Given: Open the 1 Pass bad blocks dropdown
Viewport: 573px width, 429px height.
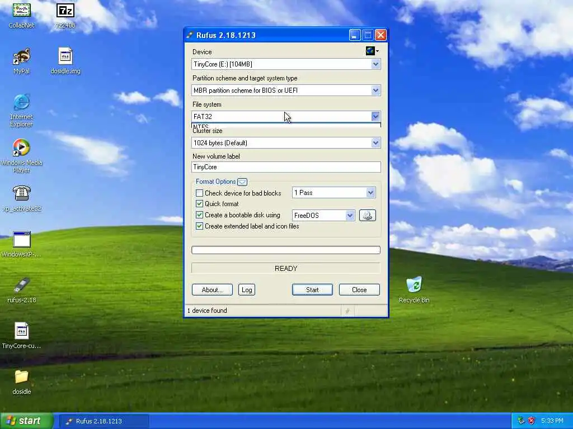Looking at the screenshot, I should [334, 193].
